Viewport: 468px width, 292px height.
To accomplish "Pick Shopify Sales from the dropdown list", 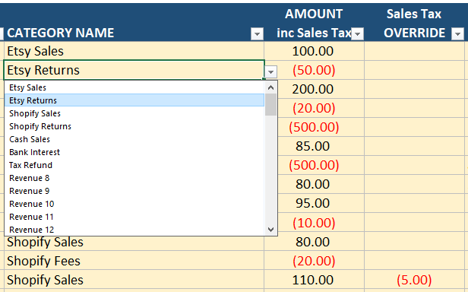I will point(134,113).
